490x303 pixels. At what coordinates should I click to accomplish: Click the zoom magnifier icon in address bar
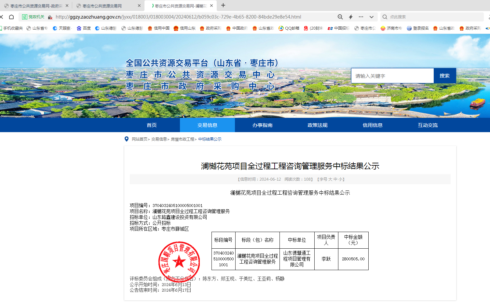[x=340, y=17]
